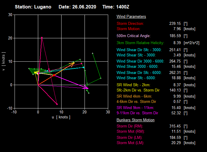The height and width of the screenshot is (152, 207).
Task: Click the Wind Parameters heading
Action: [131, 17]
